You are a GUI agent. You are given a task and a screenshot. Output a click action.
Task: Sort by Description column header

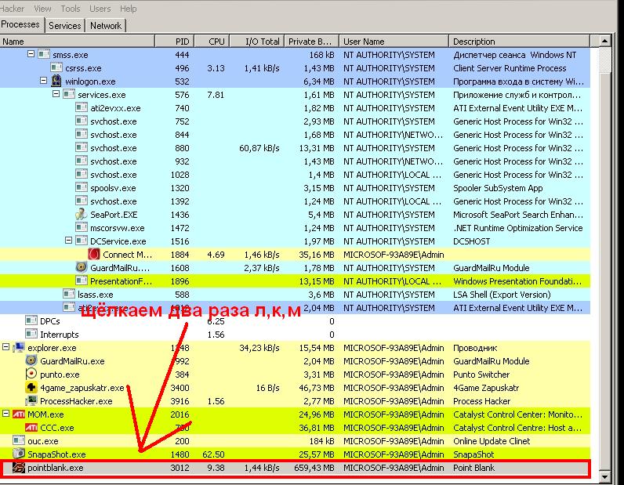point(519,42)
